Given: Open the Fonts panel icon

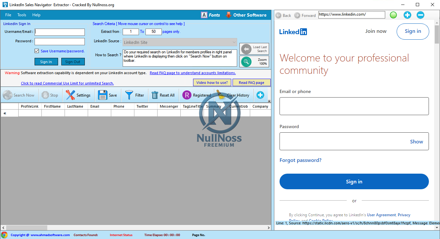Looking at the screenshot, I should coord(204,15).
